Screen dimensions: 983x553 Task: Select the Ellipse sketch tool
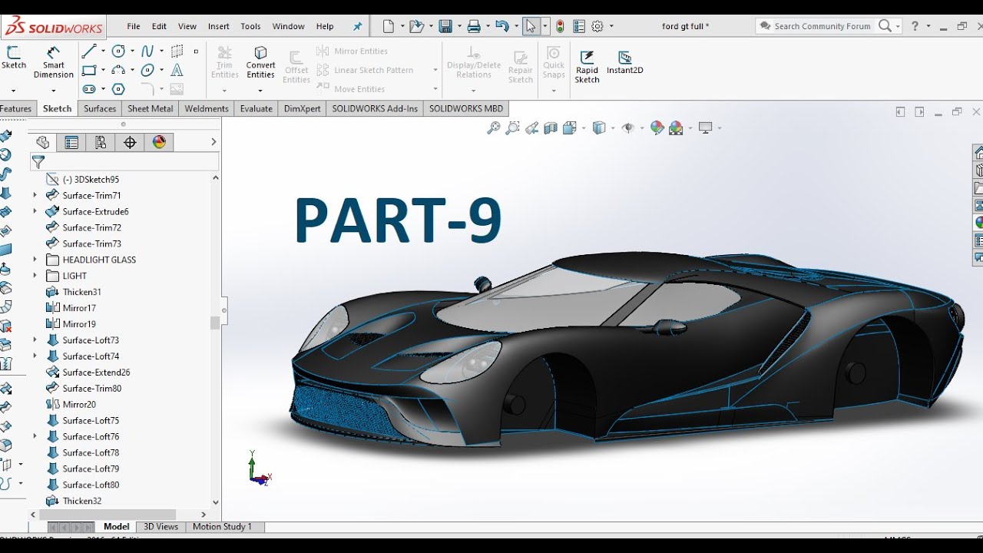click(x=147, y=70)
